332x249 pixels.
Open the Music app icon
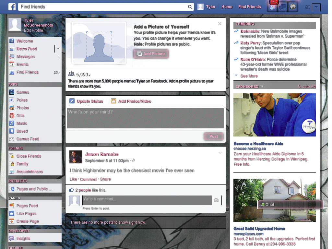coord(12,123)
